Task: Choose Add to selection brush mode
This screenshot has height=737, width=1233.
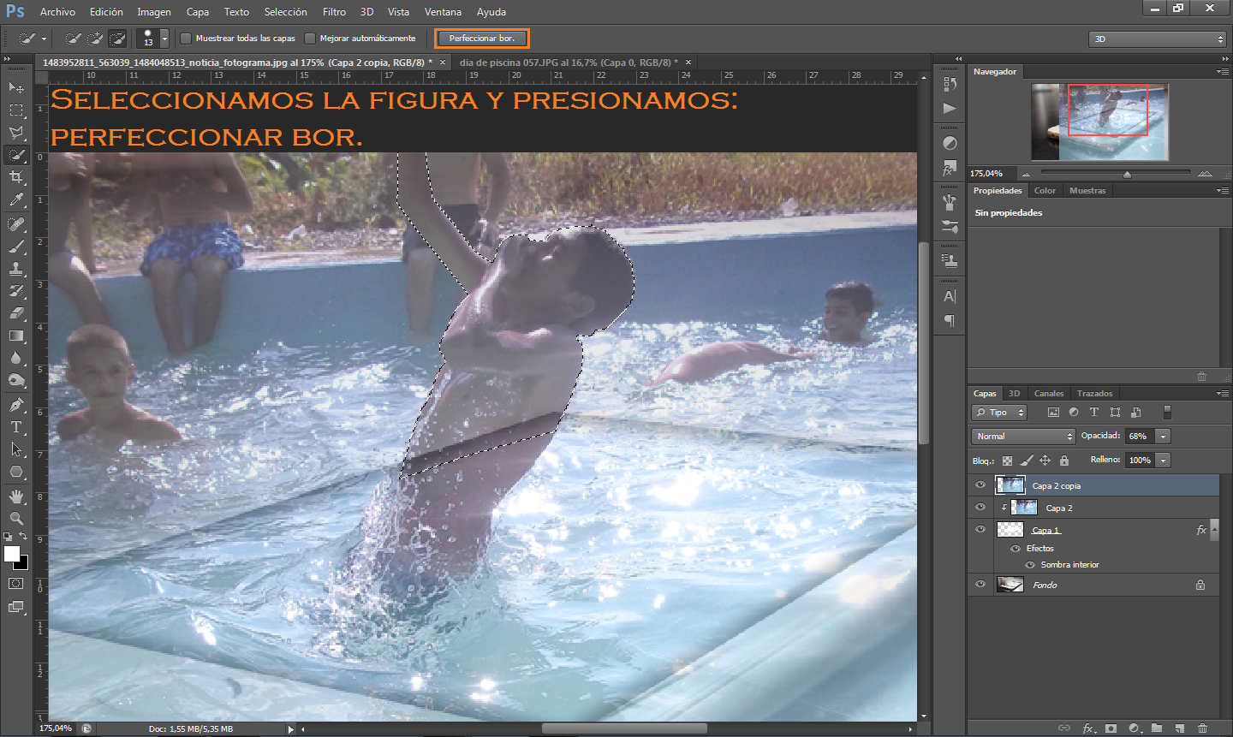Action: point(96,39)
